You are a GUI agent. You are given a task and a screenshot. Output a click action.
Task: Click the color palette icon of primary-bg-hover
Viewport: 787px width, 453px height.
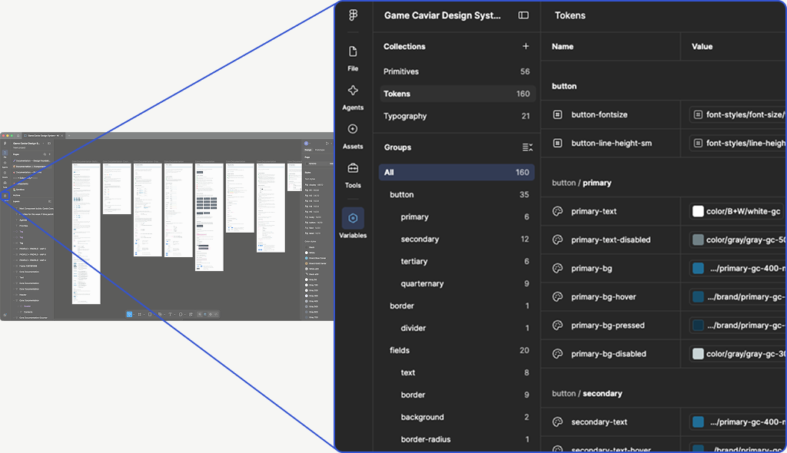(x=558, y=297)
